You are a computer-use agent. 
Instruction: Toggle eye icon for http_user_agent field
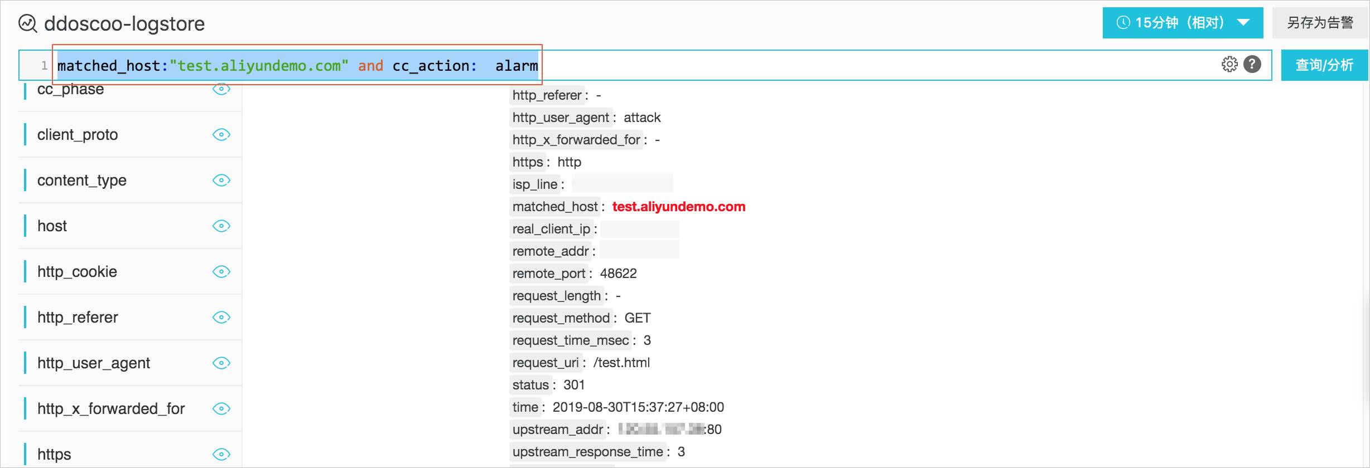221,363
